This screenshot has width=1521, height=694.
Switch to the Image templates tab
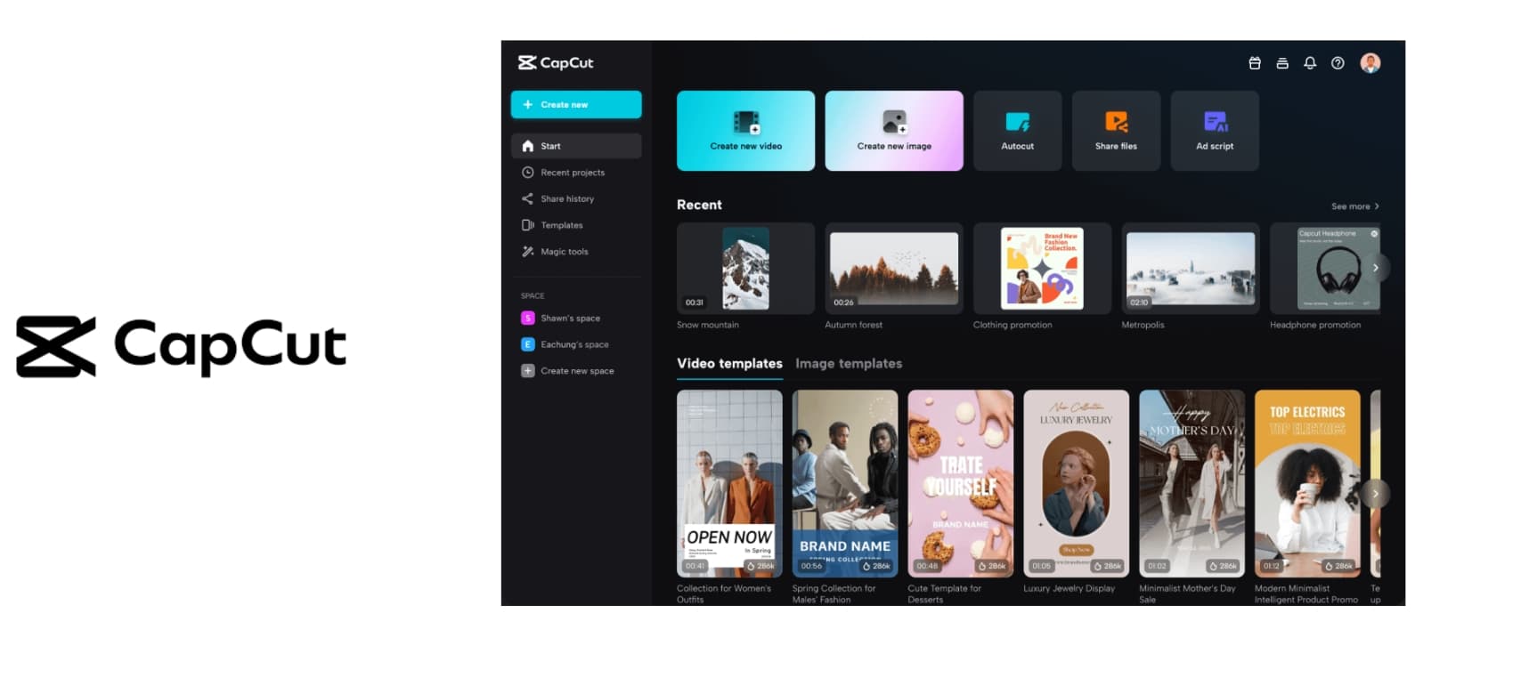pyautogui.click(x=849, y=363)
